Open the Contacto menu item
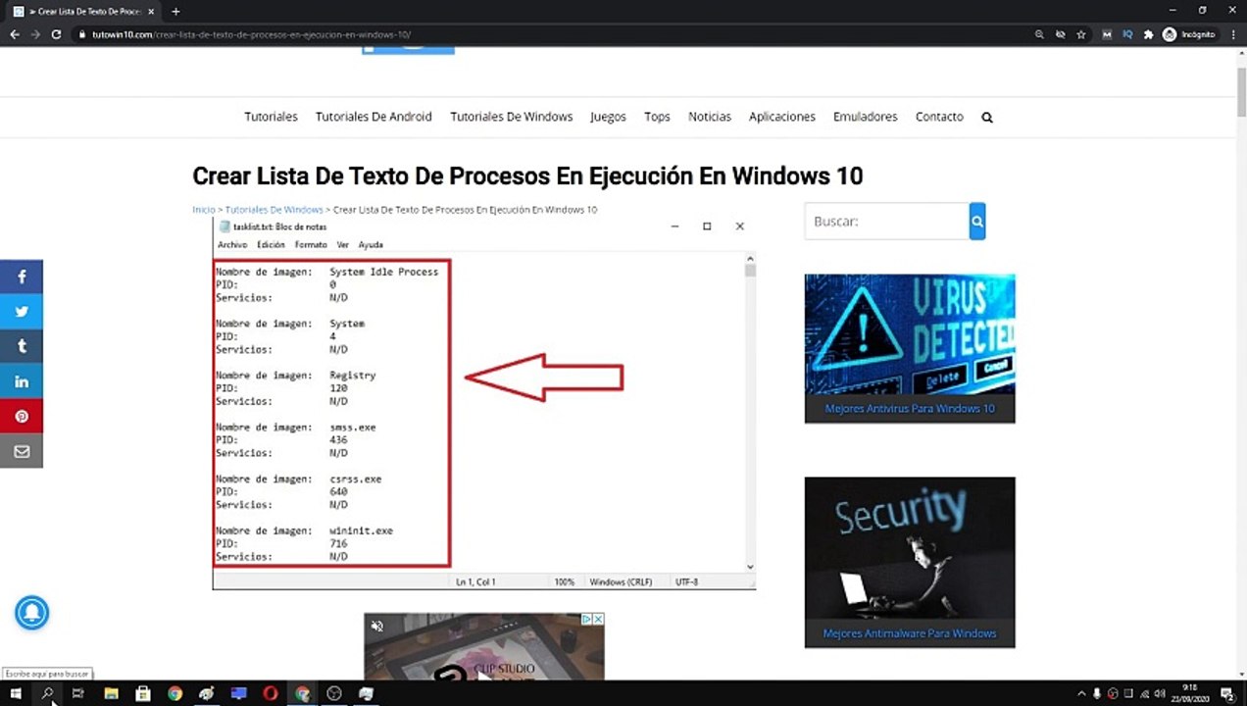Screen dimensions: 1247x706 (939, 117)
